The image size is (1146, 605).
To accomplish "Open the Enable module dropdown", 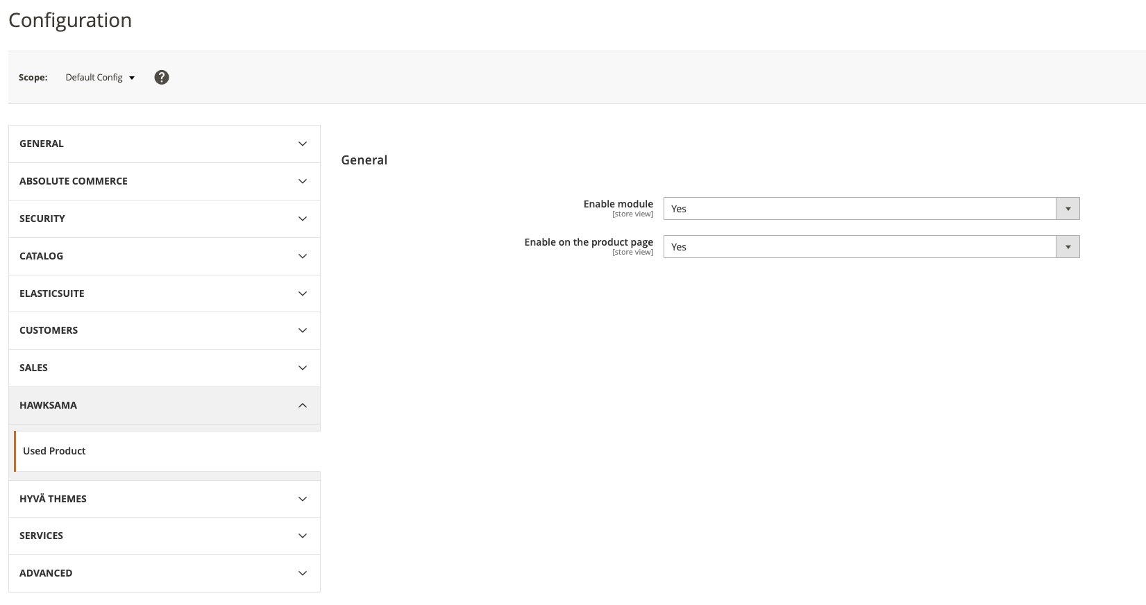I will coord(871,209).
